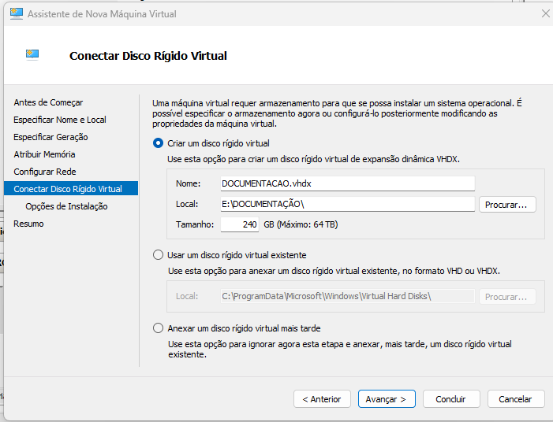This screenshot has width=553, height=422.
Task: Jump to the Especificar Geração step
Action: click(50, 137)
